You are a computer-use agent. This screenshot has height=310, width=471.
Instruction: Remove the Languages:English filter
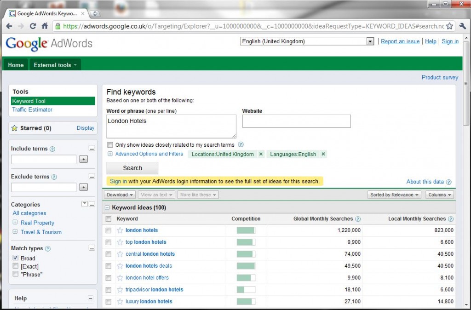pyautogui.click(x=323, y=154)
